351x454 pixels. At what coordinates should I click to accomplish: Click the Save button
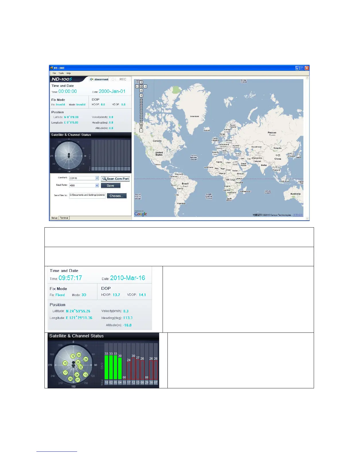(x=111, y=185)
